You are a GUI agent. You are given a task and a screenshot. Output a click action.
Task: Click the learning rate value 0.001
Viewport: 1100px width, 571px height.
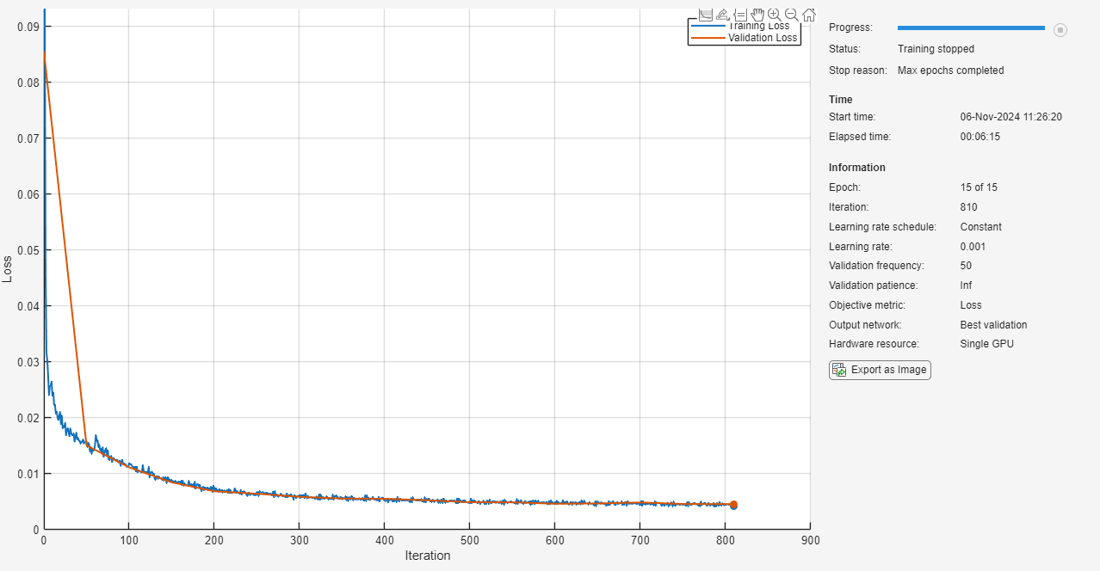[973, 247]
